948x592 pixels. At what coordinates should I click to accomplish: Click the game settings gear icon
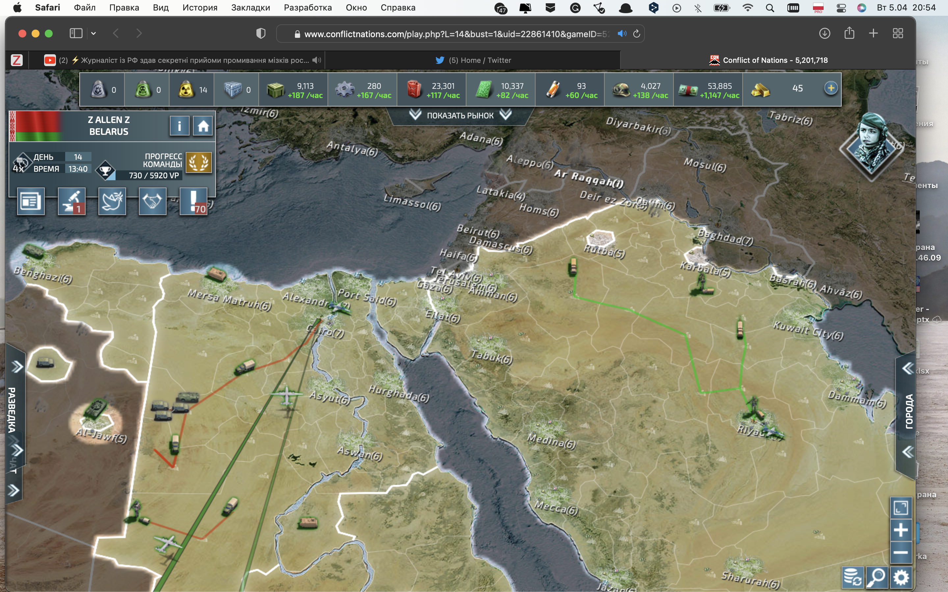pyautogui.click(x=901, y=578)
